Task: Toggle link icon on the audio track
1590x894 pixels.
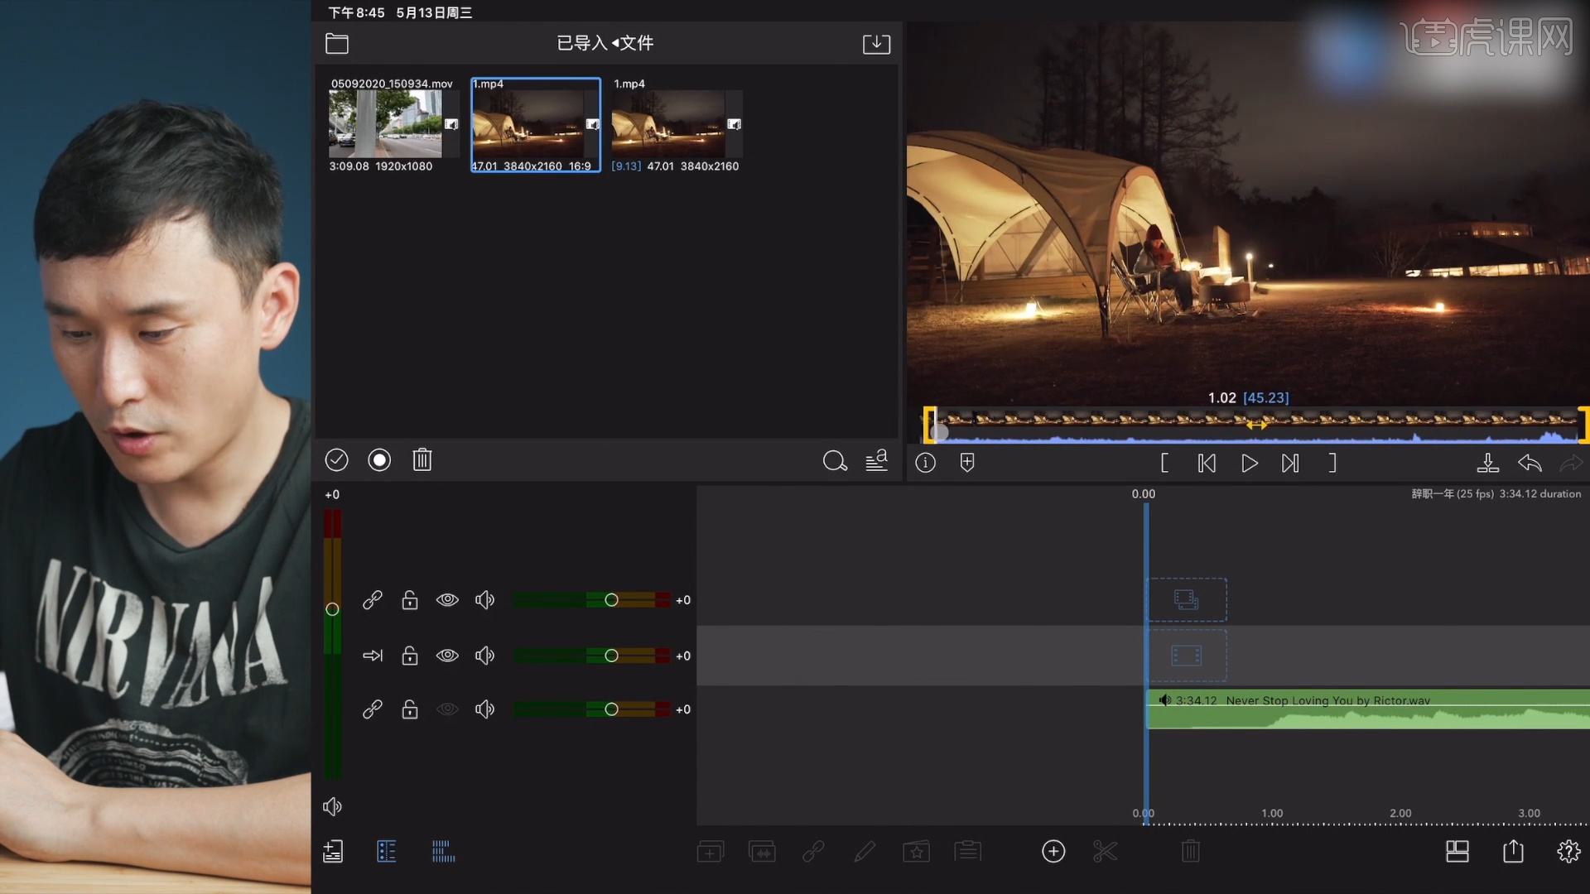Action: 373,709
